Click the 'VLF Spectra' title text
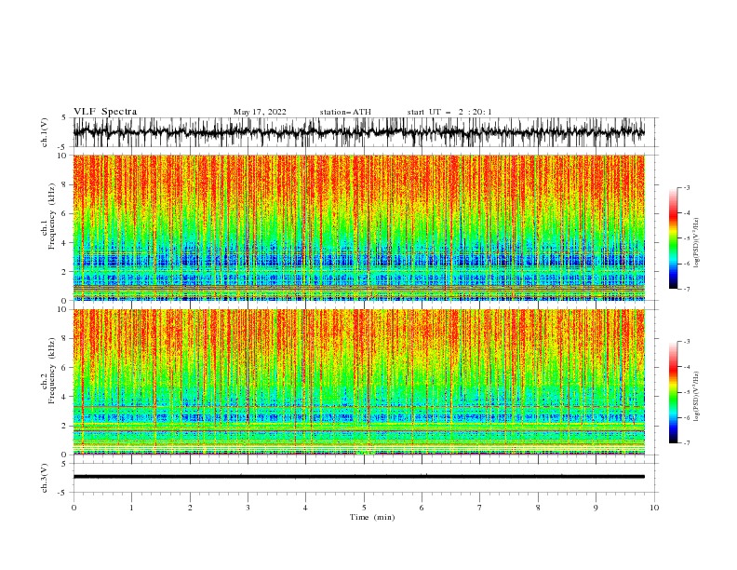The image size is (737, 570). point(105,112)
